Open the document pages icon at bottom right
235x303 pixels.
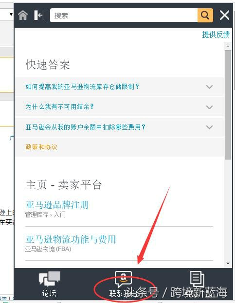(x=197, y=279)
